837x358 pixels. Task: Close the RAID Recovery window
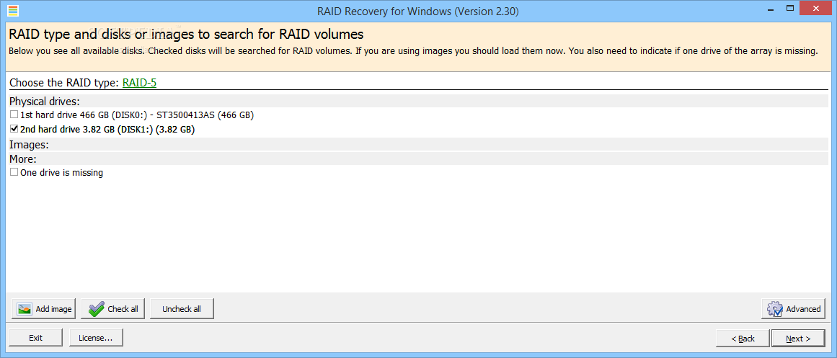(815, 9)
